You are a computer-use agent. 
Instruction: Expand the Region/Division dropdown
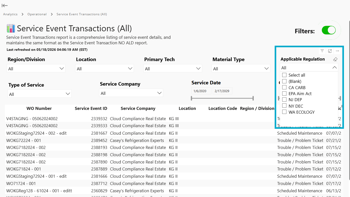coord(36,69)
